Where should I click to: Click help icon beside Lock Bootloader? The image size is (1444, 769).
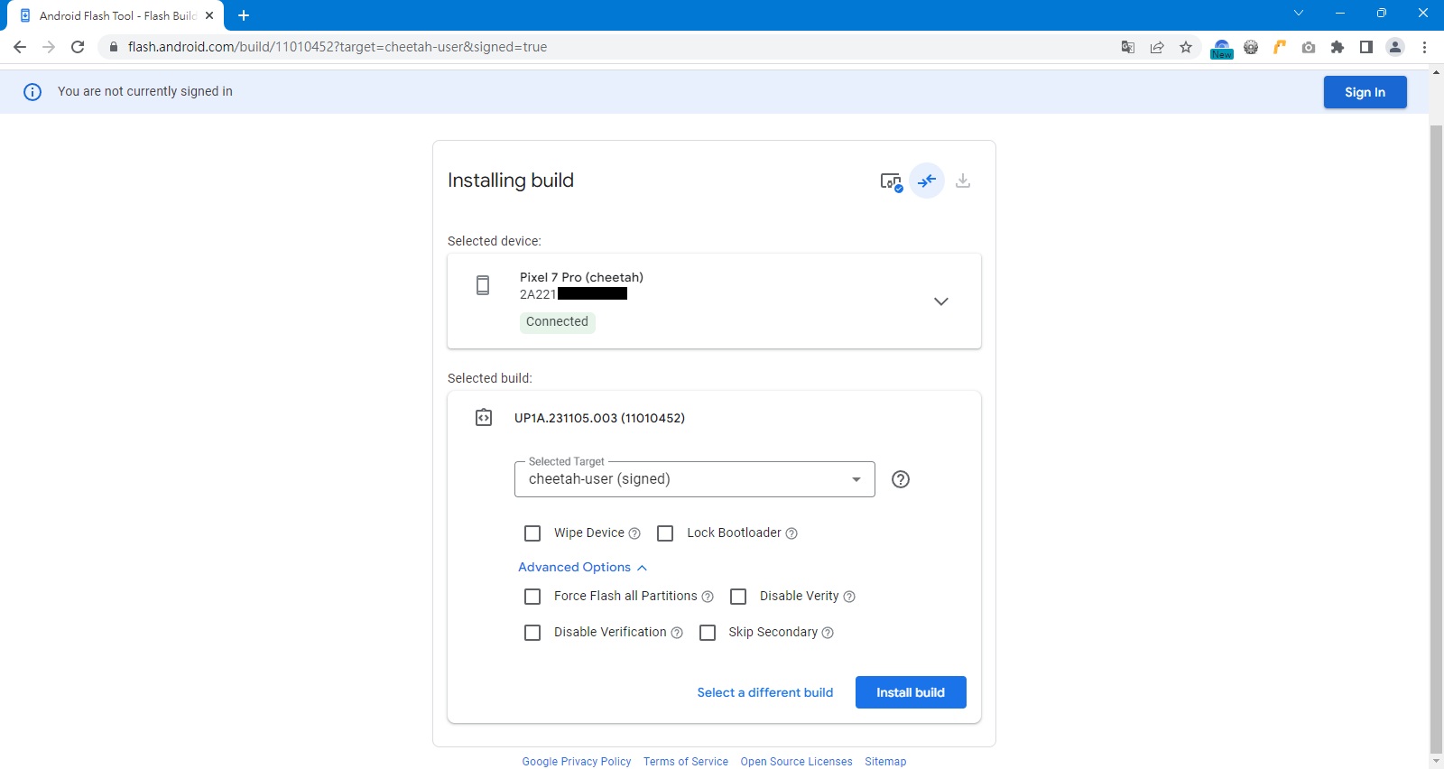tap(791, 533)
